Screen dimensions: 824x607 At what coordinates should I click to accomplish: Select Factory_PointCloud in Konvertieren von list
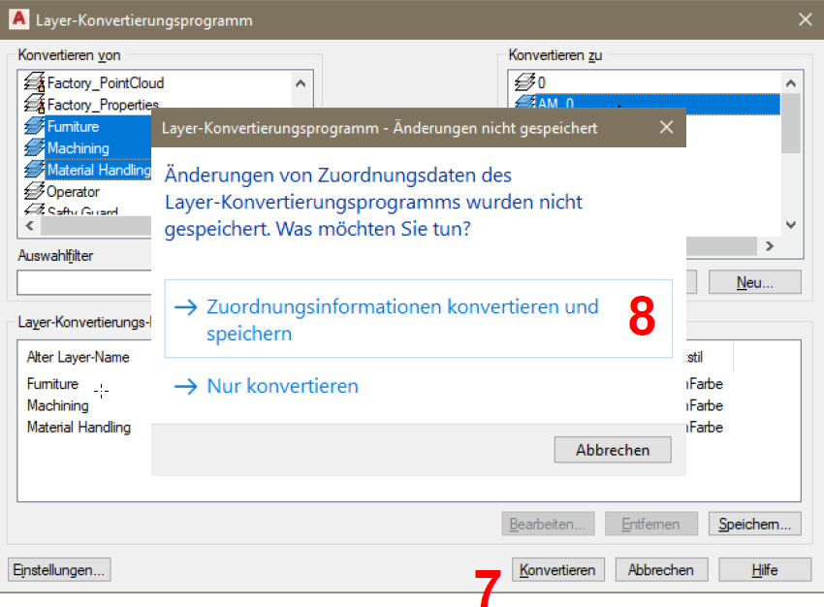[x=106, y=83]
